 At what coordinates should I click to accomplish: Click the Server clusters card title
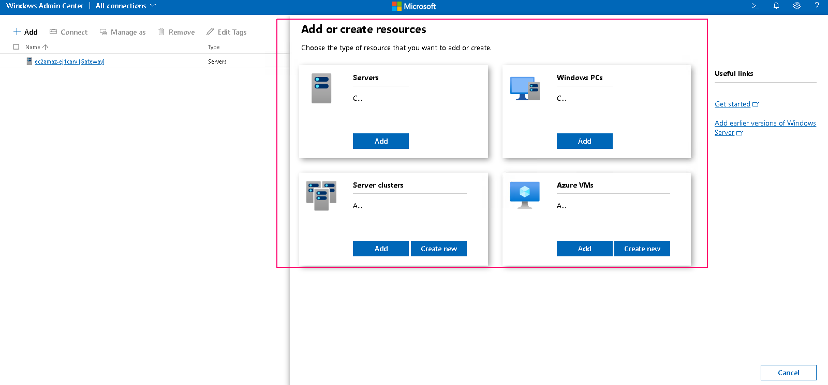(x=378, y=185)
